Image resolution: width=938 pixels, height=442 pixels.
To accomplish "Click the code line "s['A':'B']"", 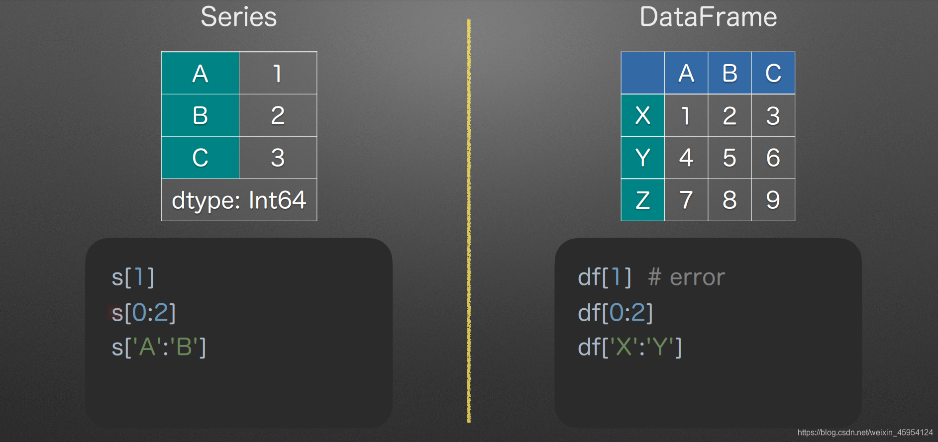I will point(159,347).
